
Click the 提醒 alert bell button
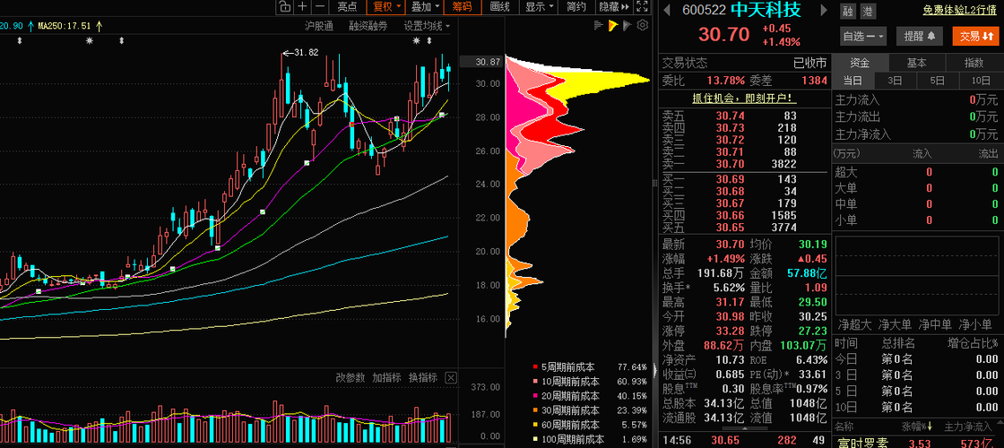coord(920,36)
